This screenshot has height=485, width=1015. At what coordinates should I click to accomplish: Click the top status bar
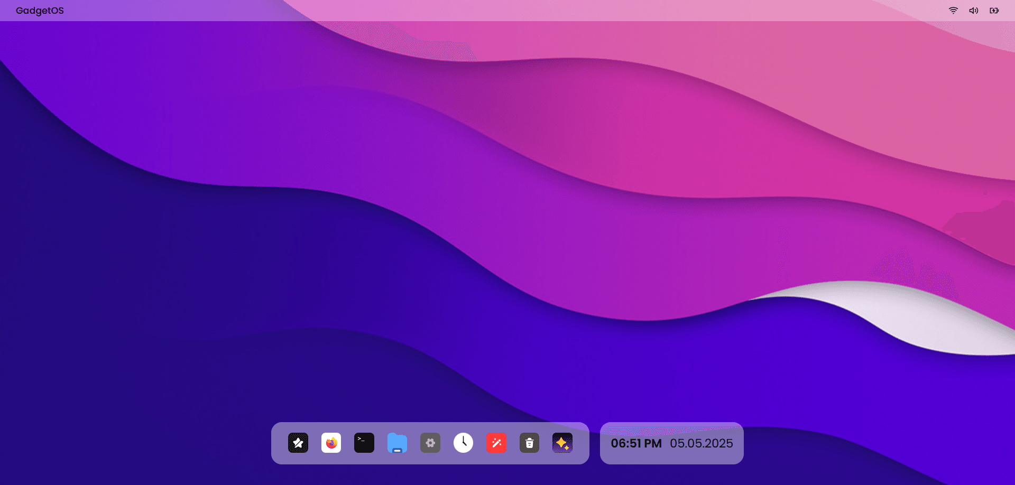tap(508, 10)
